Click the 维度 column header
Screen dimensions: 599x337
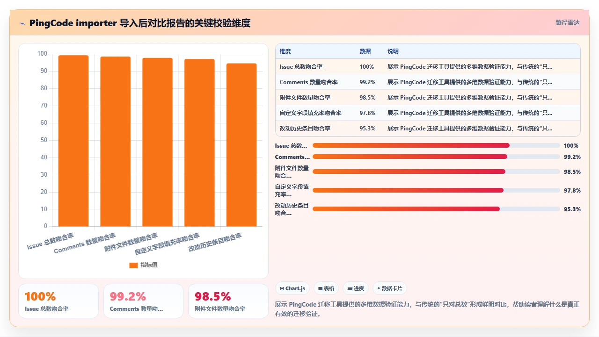(285, 51)
